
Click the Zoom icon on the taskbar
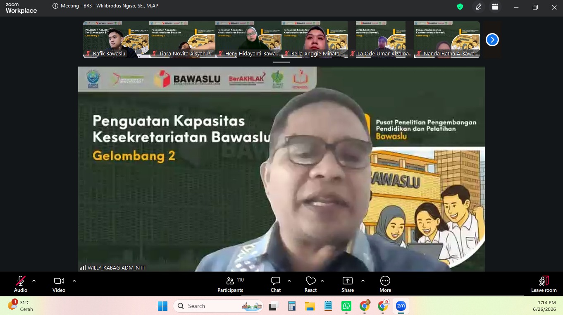point(401,306)
